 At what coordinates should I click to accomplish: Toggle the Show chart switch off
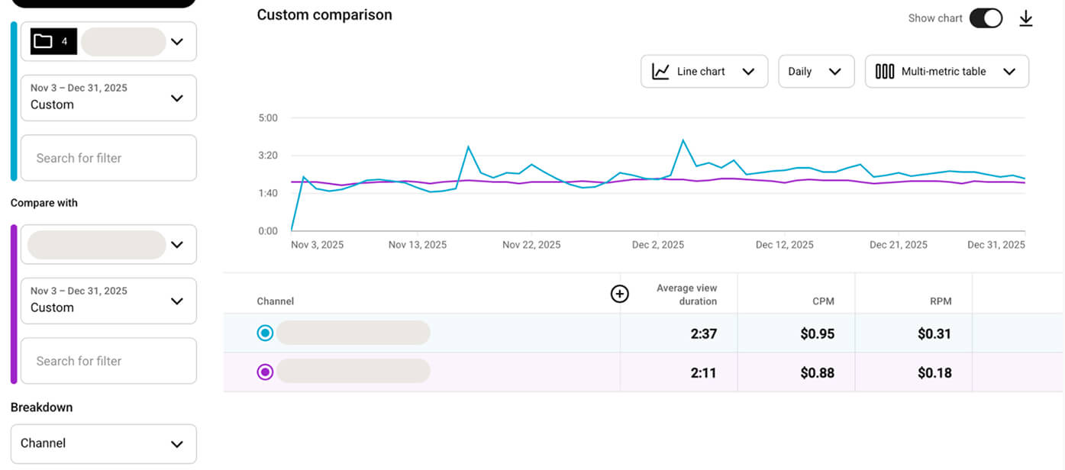click(x=986, y=18)
